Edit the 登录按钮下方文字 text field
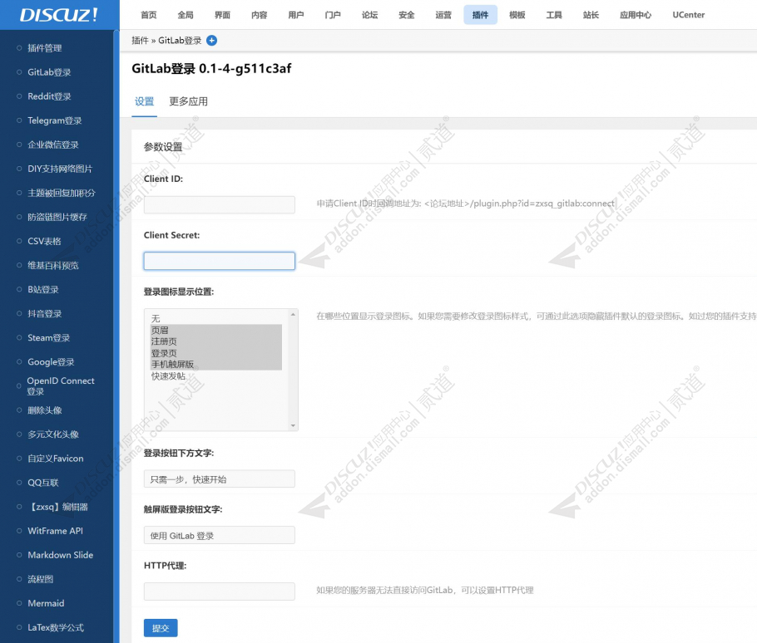Viewport: 757px width, 643px height. pos(219,479)
